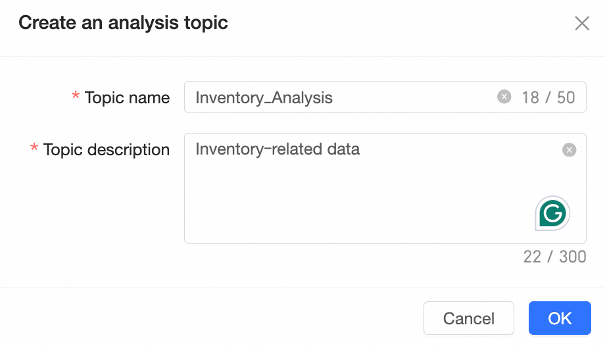
Task: Click the red asterisk beside Topic name
Action: (76, 97)
